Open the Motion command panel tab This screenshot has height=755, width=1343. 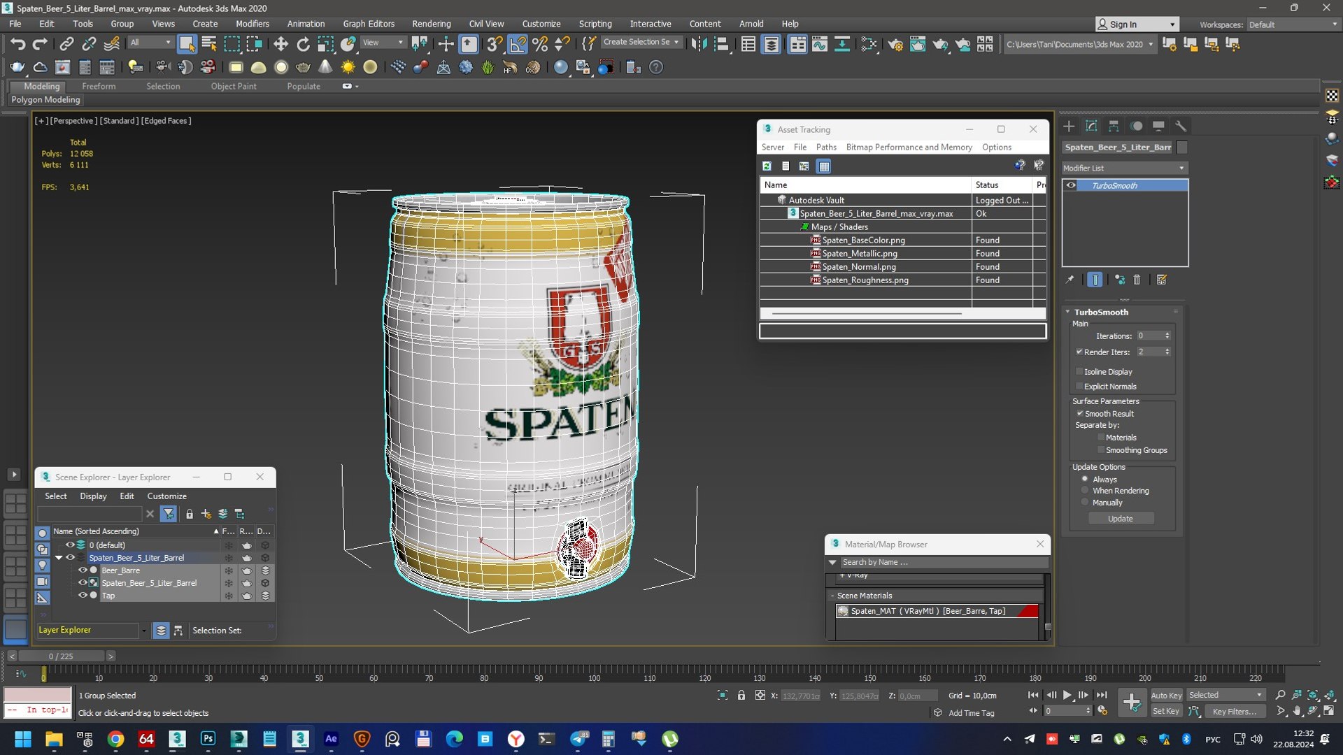point(1136,127)
